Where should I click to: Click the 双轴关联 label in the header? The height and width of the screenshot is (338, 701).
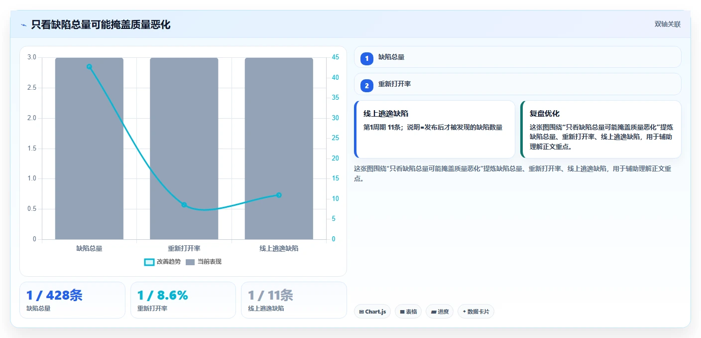pos(667,24)
